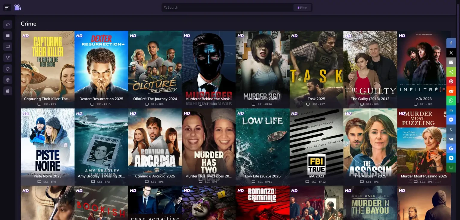460x220 pixels.
Task: Share on Tumblr
Action: tap(451, 129)
